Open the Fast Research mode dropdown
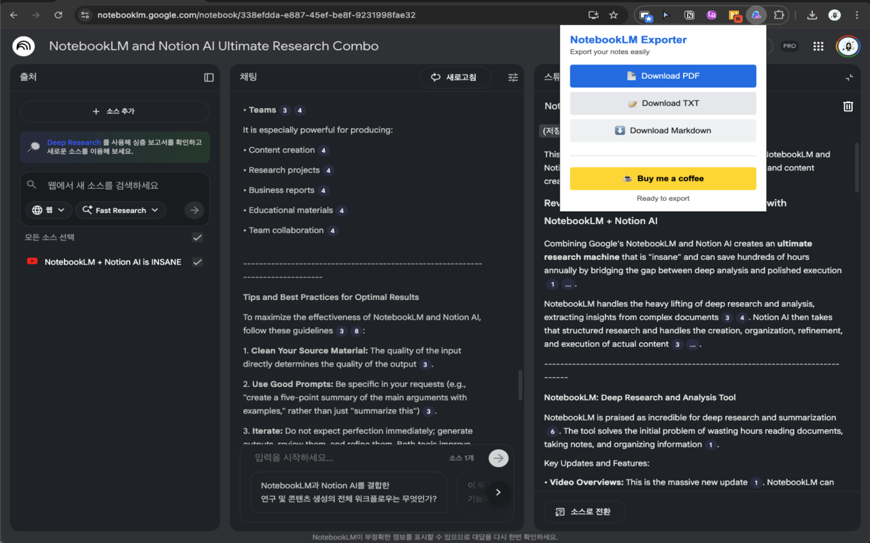 121,210
